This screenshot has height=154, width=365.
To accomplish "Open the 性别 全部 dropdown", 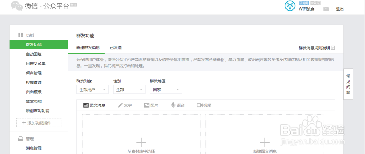I will click(129, 89).
